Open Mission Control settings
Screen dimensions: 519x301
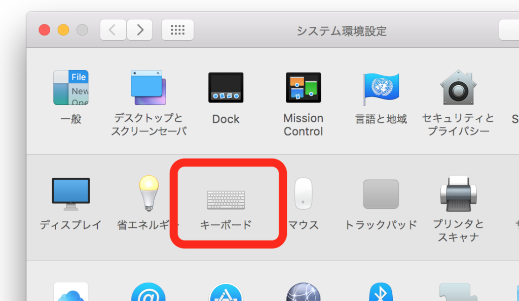coord(303,87)
